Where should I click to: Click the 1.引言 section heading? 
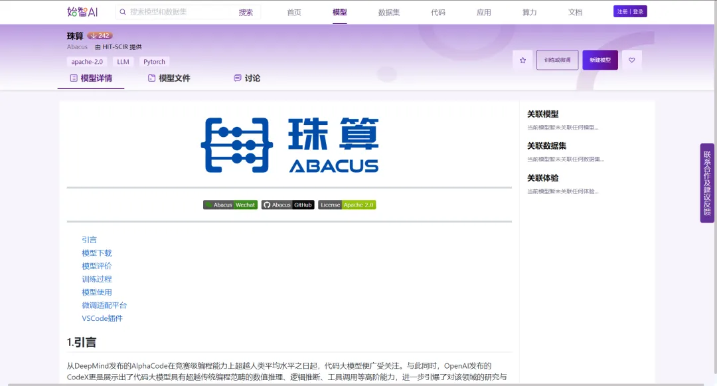pos(82,342)
